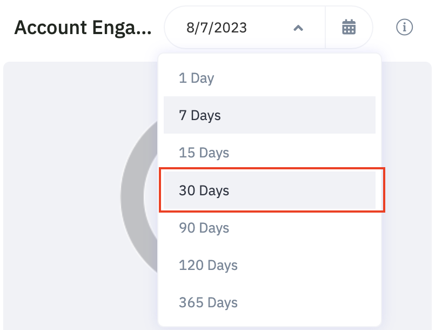Choose the four-month day range option

coord(270,265)
